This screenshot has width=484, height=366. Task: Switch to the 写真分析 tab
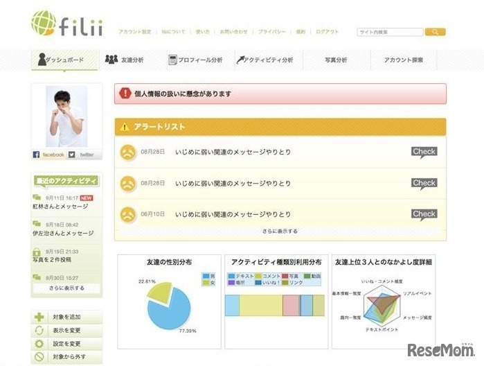336,60
